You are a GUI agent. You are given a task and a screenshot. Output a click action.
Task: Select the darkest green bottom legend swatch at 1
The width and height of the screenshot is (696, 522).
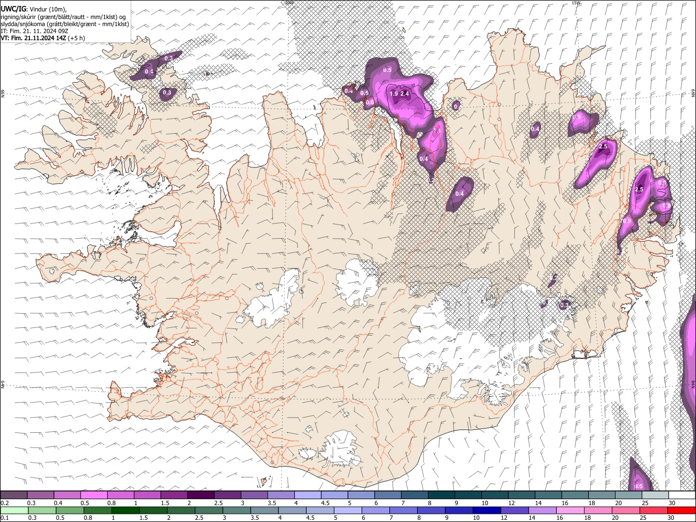point(125,510)
